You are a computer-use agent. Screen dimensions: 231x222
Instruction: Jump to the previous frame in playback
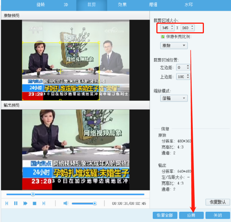tap(7, 203)
